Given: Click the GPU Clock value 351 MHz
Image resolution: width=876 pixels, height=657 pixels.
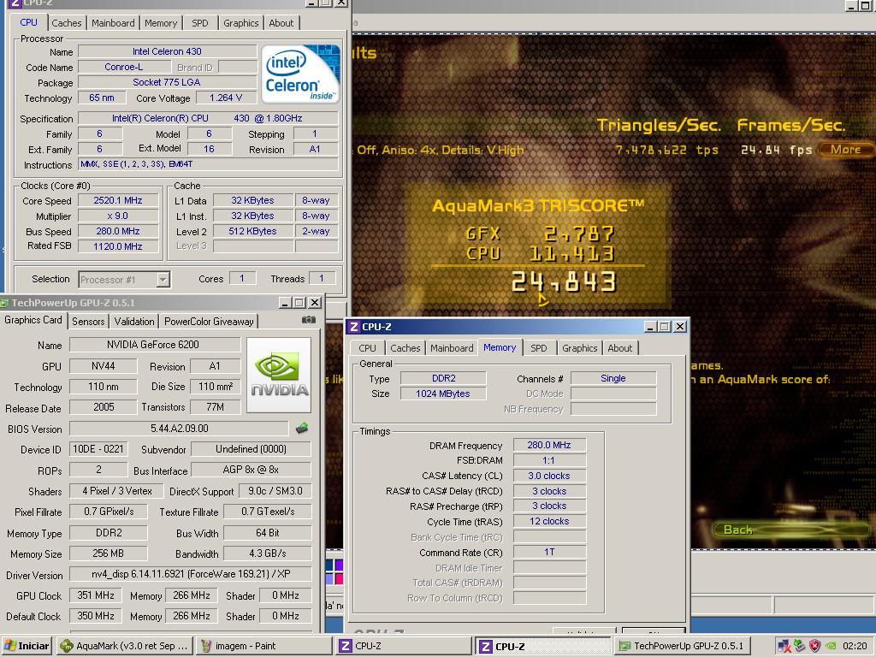Looking at the screenshot, I should 96,595.
